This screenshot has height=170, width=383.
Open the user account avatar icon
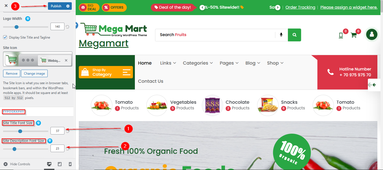tap(372, 34)
